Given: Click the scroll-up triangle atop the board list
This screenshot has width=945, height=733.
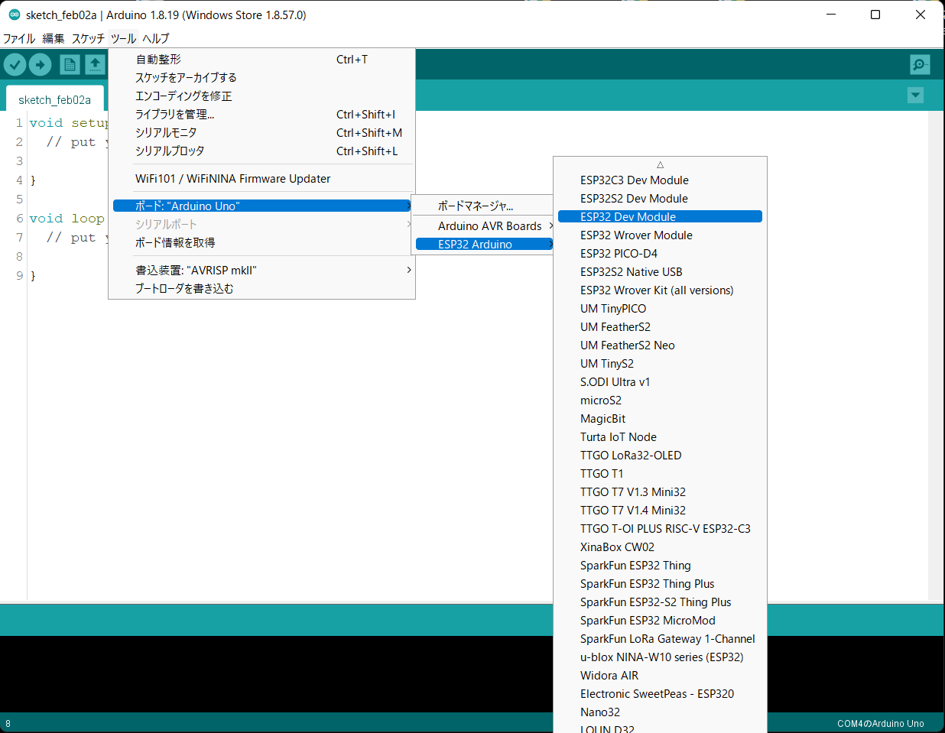Looking at the screenshot, I should pyautogui.click(x=659, y=164).
